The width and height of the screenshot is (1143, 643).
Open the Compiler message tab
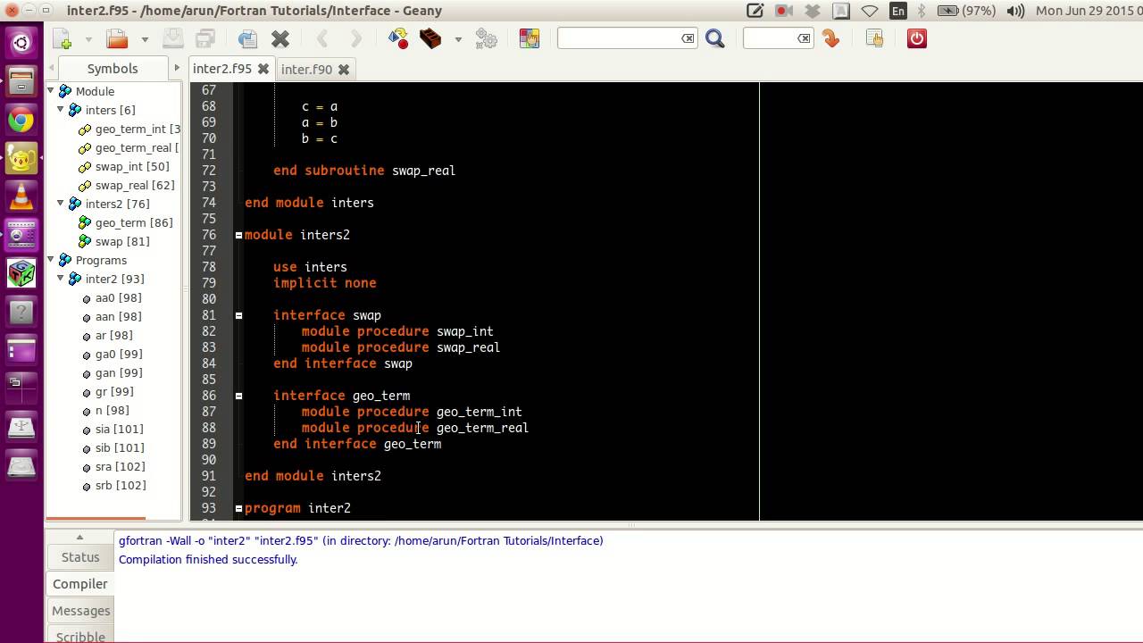[x=80, y=583]
